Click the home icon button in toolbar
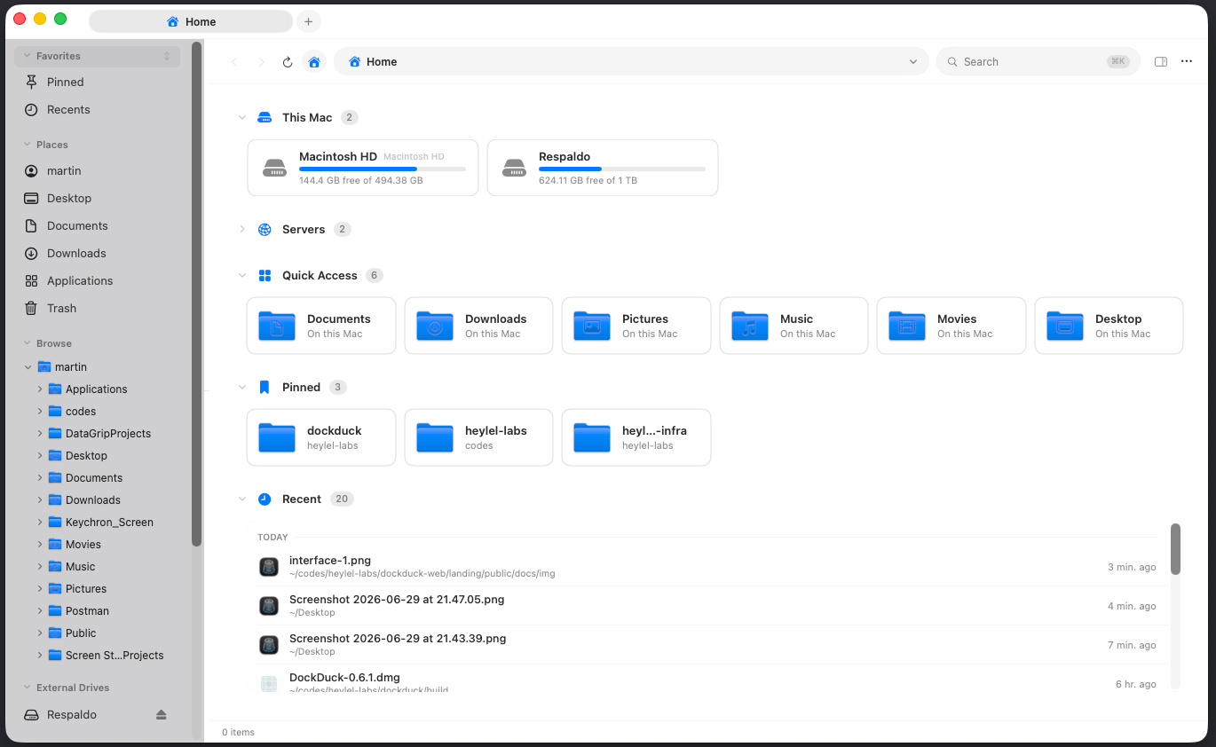Viewport: 1216px width, 747px height. (x=314, y=62)
